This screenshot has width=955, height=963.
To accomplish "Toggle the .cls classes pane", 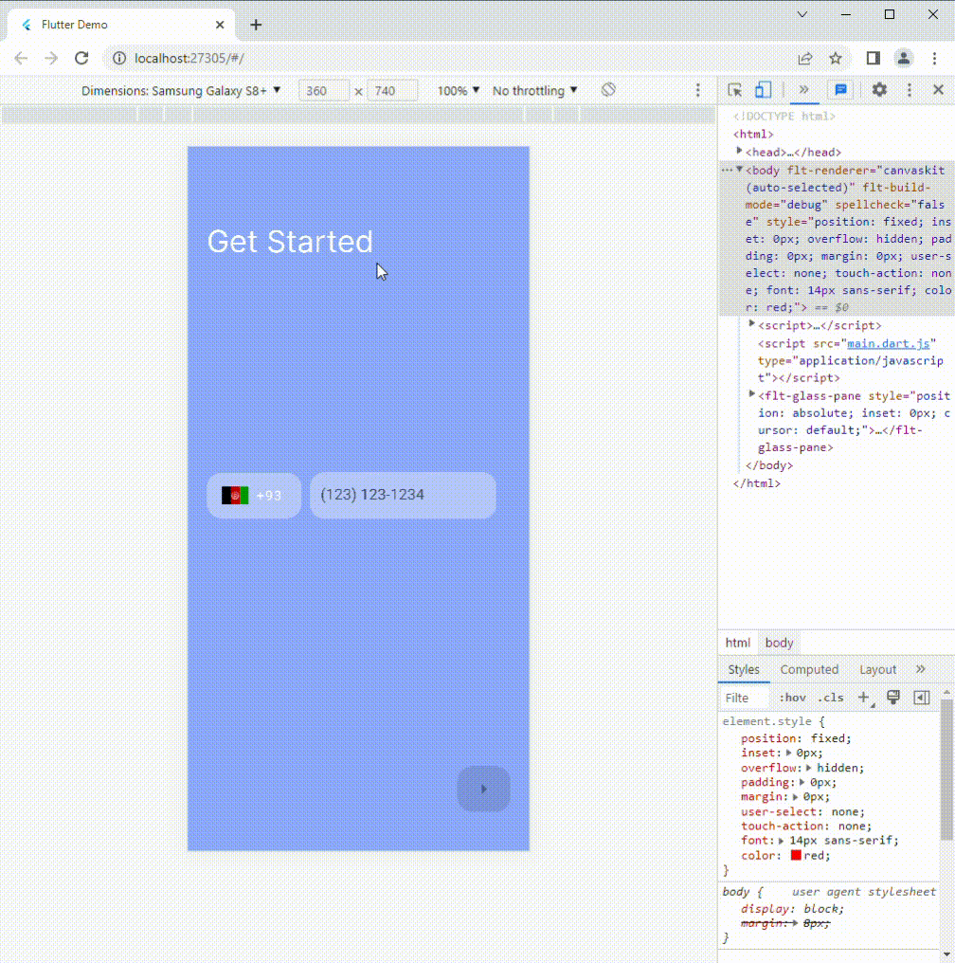I will tap(830, 698).
